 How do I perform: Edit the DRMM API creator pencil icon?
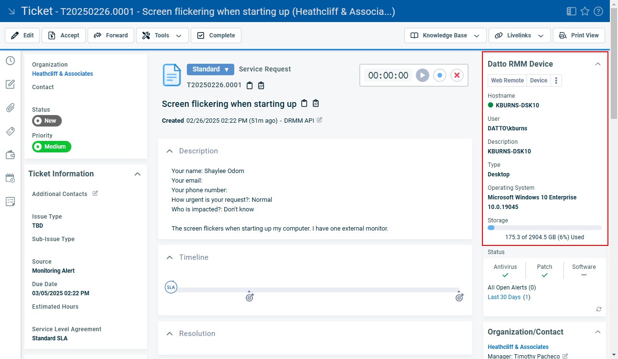click(320, 120)
